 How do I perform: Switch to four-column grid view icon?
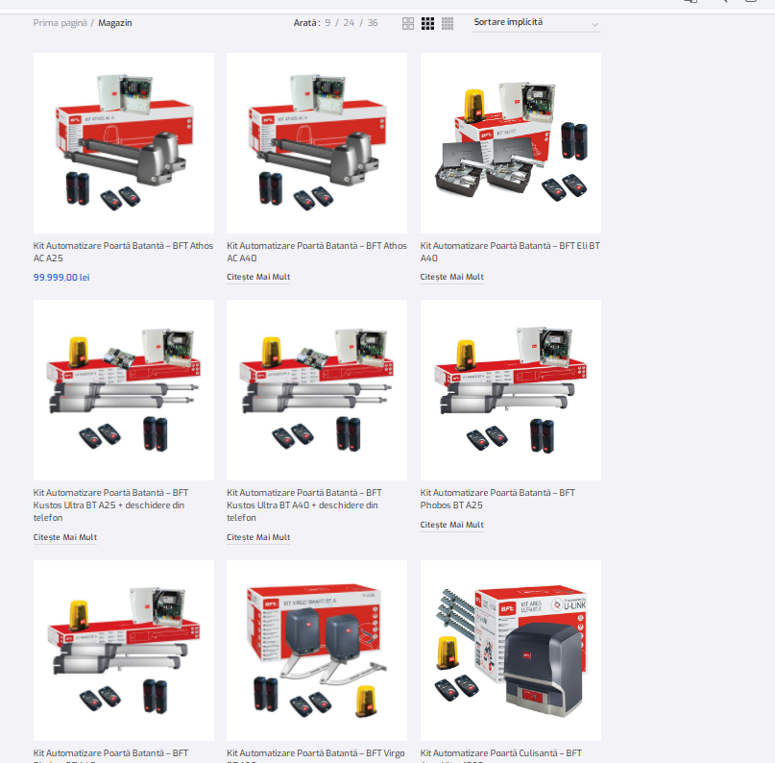448,23
